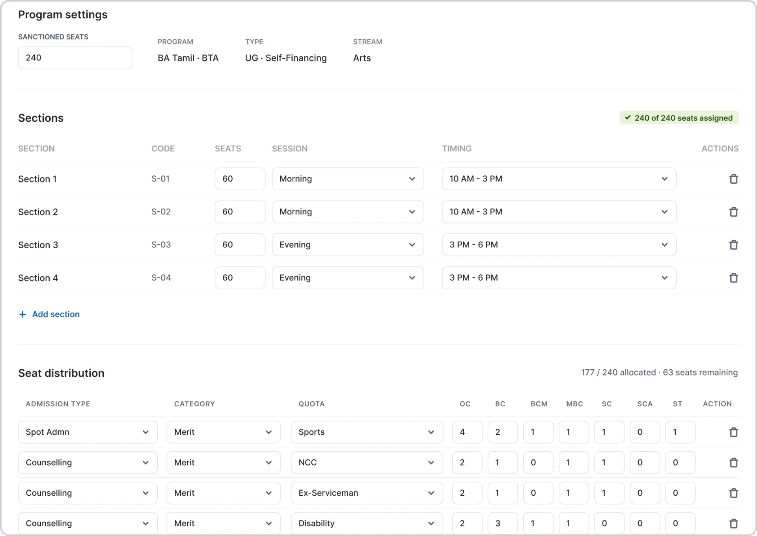This screenshot has height=536, width=757.
Task: Change Section 3 session from Evening
Action: point(348,245)
